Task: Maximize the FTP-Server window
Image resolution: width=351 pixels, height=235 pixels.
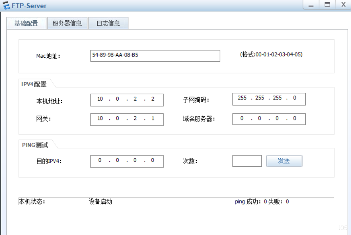Action: 327,5
